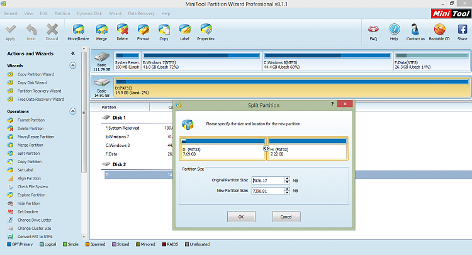Collapse the Operations section
Image resolution: width=472 pixels, height=255 pixels.
pyautogui.click(x=73, y=111)
